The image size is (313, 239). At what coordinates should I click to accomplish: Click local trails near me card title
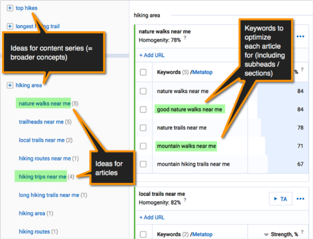point(162,194)
